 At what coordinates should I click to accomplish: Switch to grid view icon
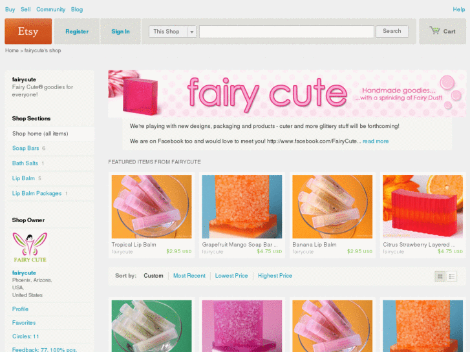440,276
